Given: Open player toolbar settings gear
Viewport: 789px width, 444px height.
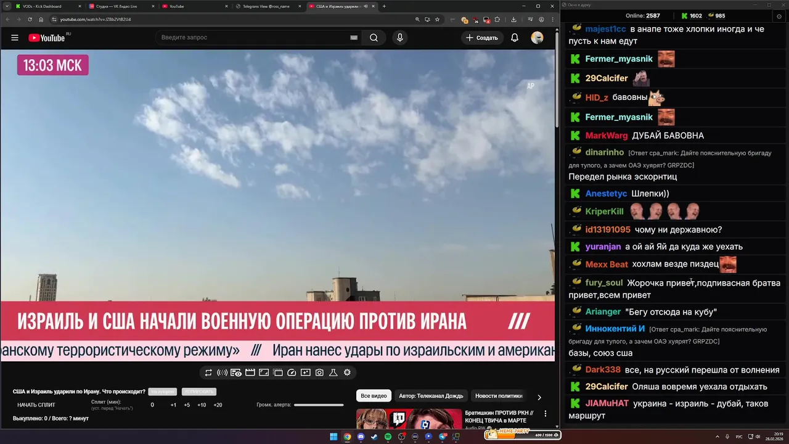Looking at the screenshot, I should tap(347, 372).
